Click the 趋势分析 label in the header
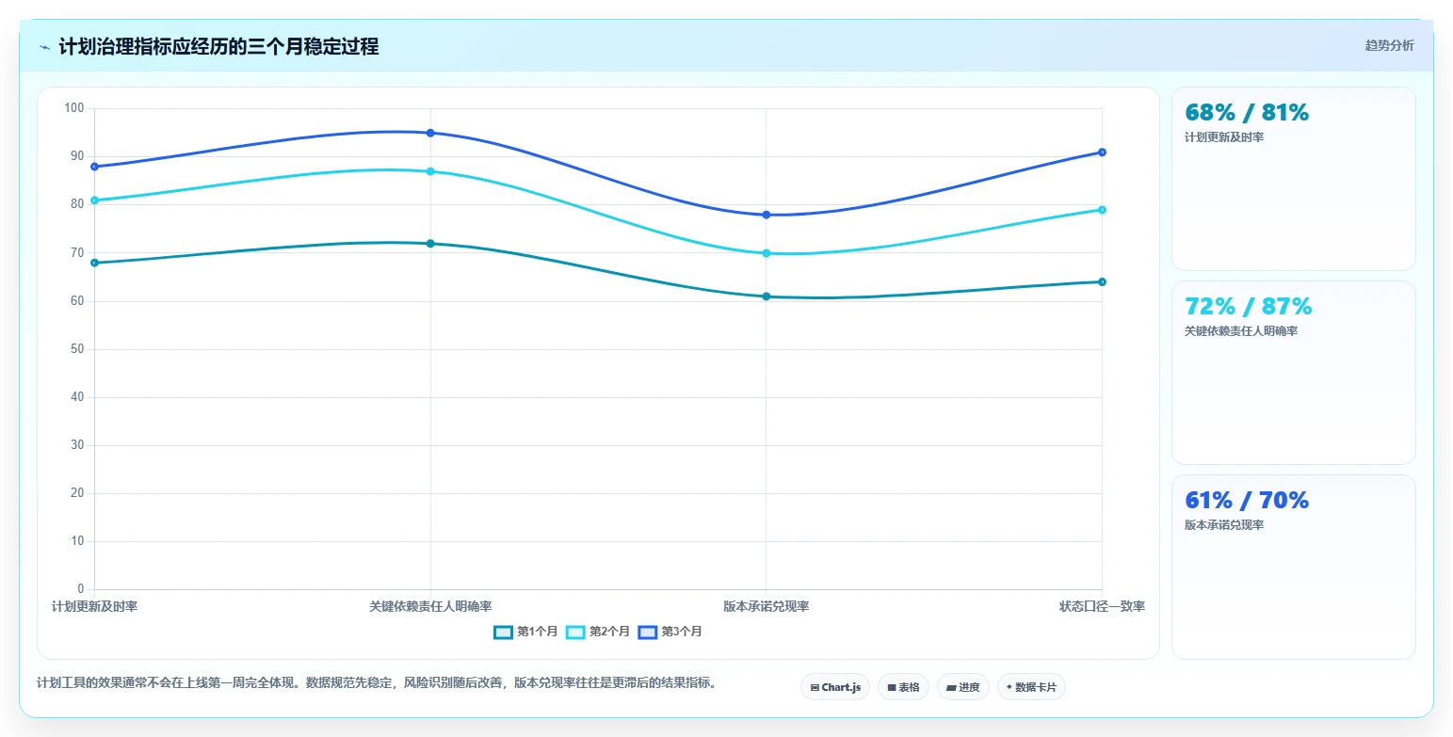 tap(1389, 45)
